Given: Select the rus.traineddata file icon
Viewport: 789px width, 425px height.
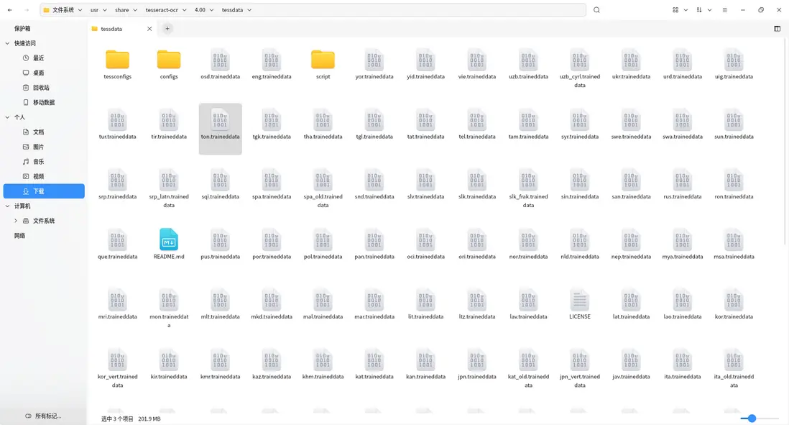Looking at the screenshot, I should click(x=683, y=180).
